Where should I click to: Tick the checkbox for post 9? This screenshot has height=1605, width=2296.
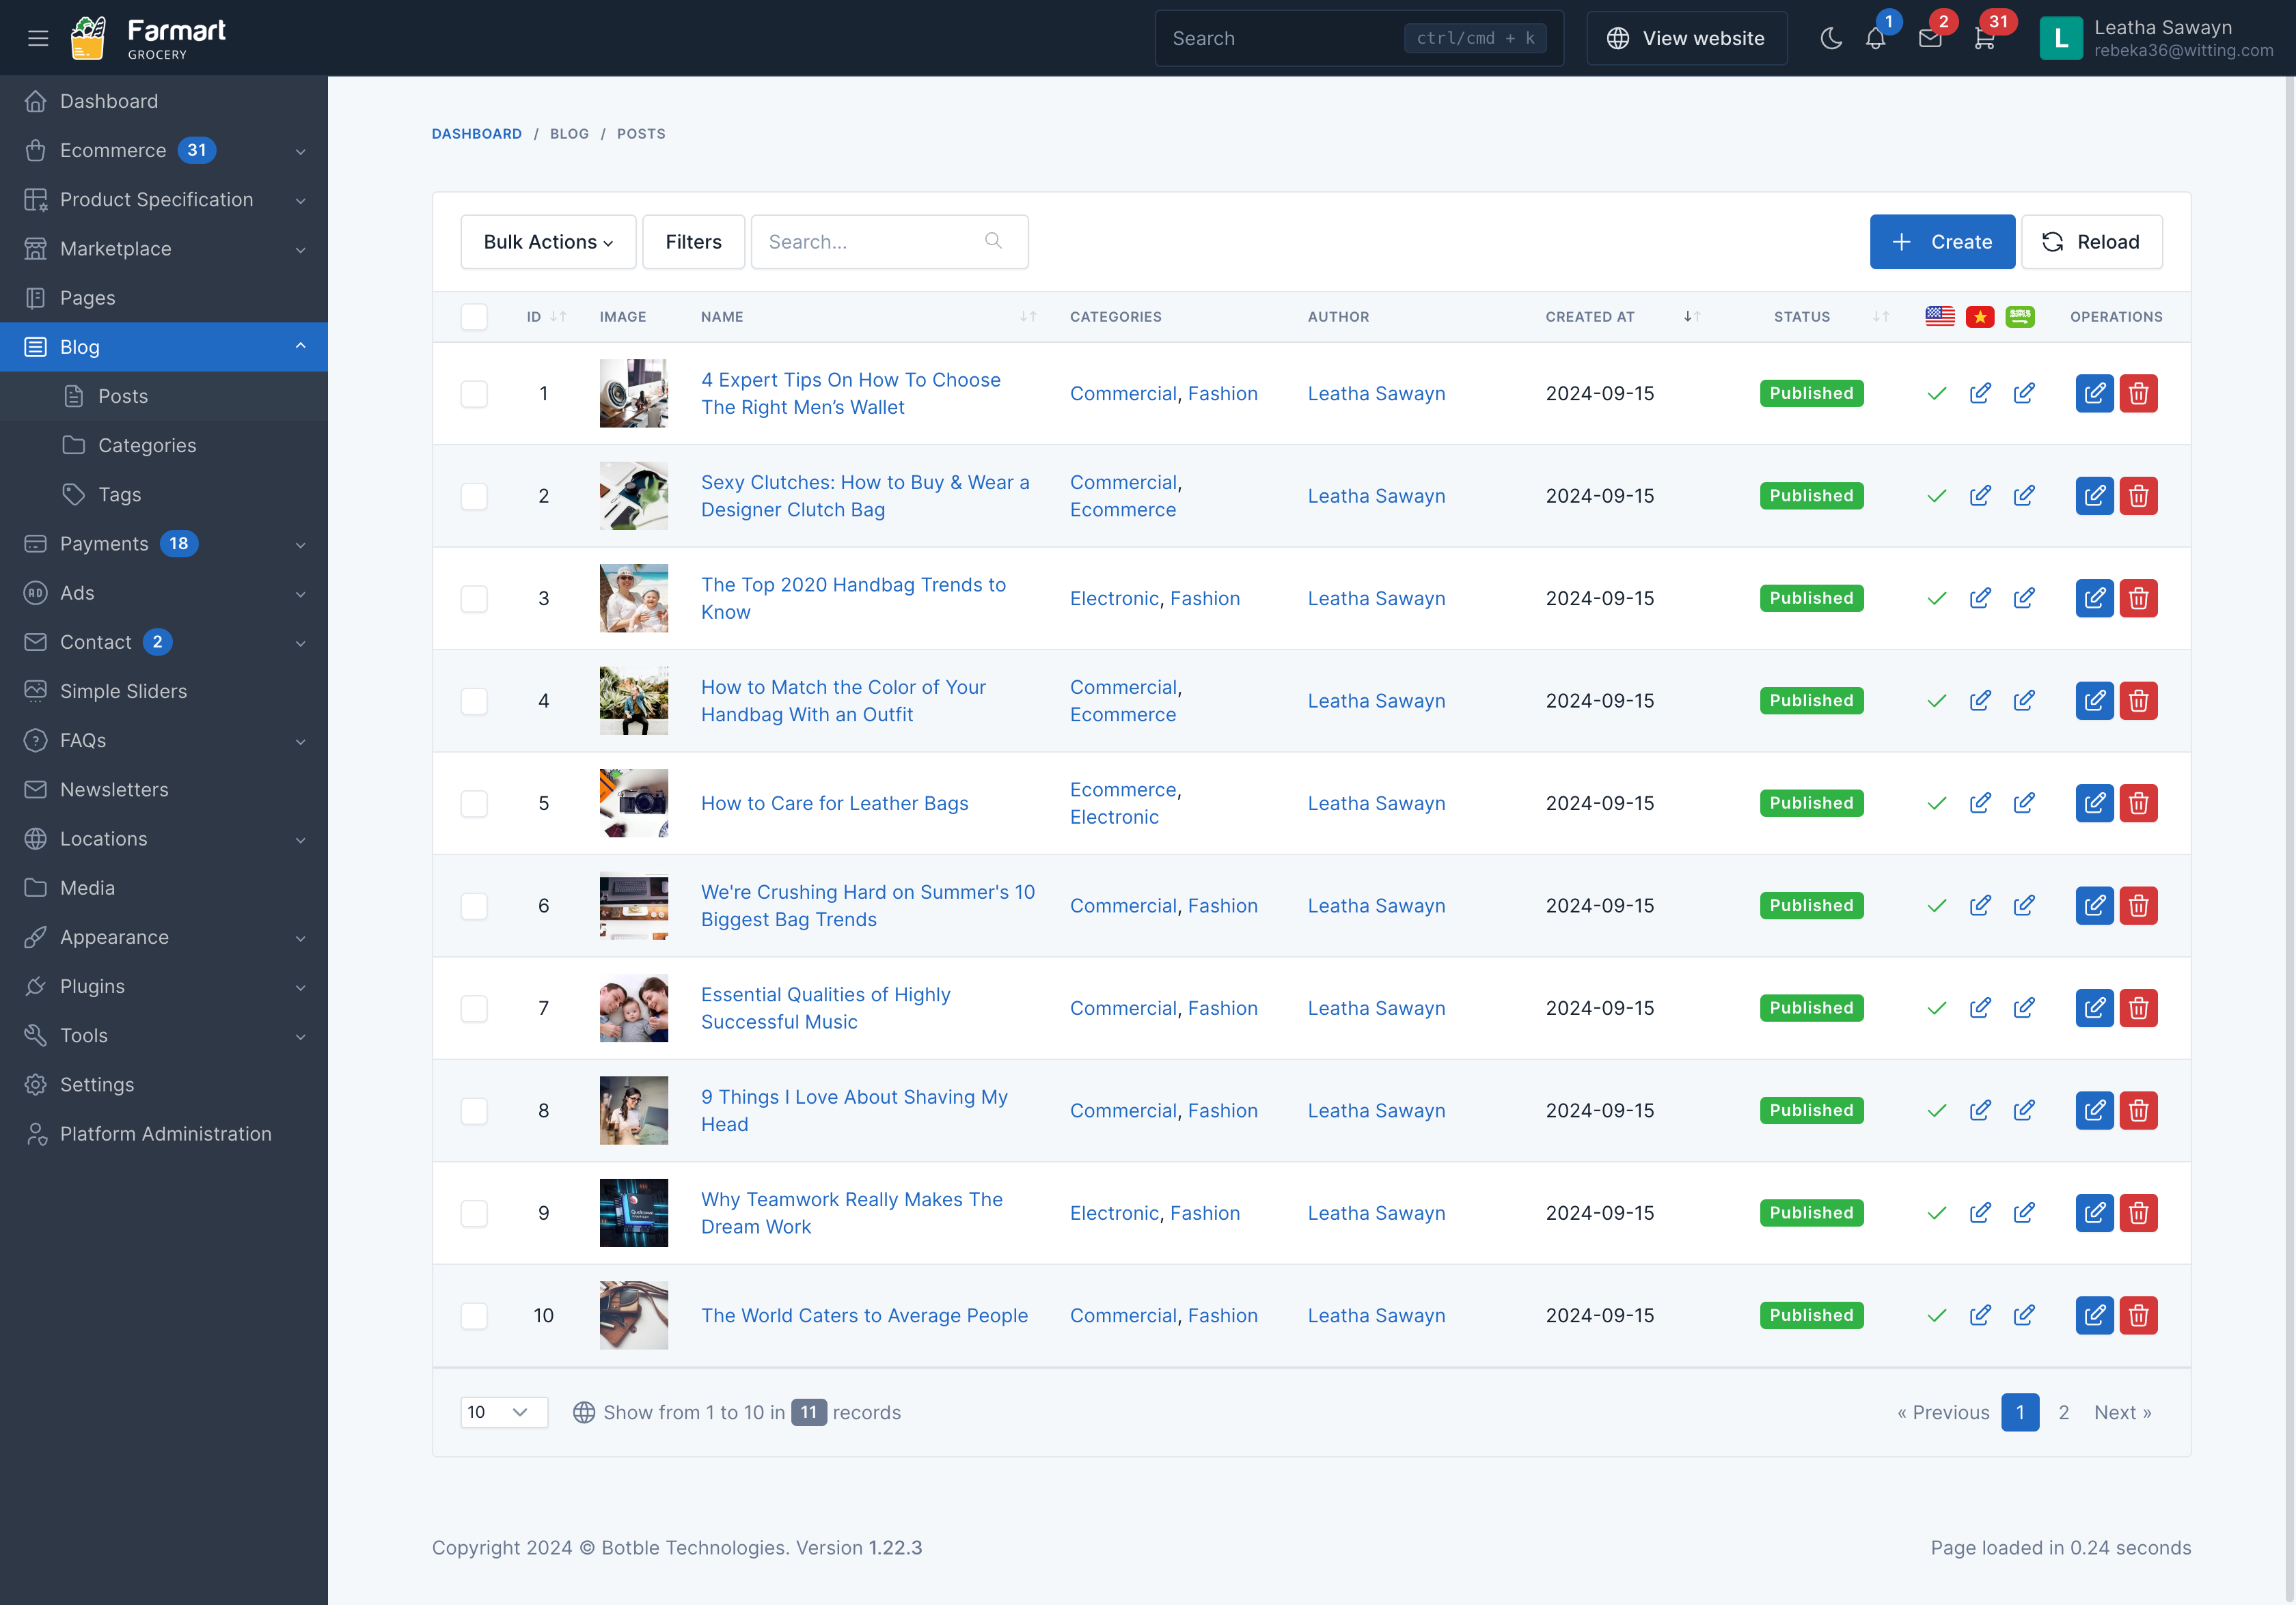474,1213
